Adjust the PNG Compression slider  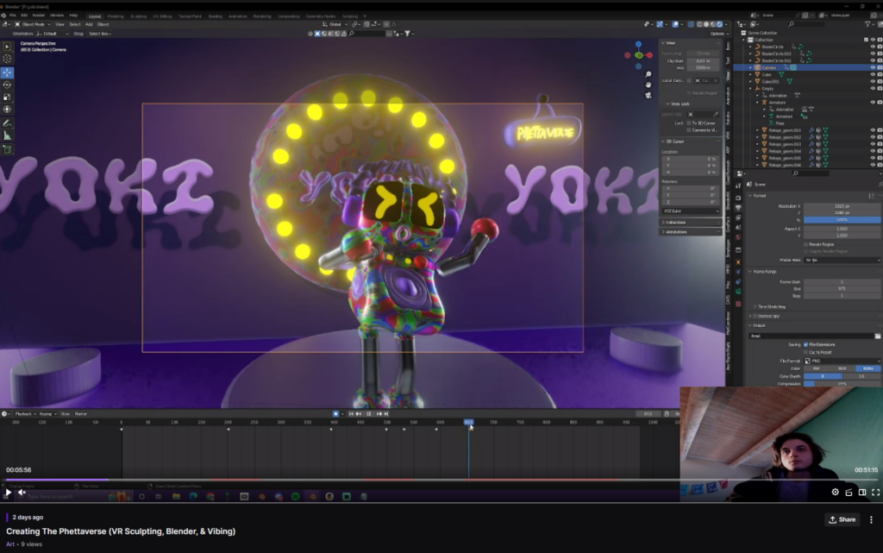pyautogui.click(x=841, y=384)
